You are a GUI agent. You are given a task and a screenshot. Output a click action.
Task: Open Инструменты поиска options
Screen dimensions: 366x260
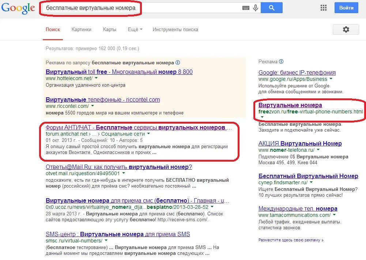[x=175, y=30]
